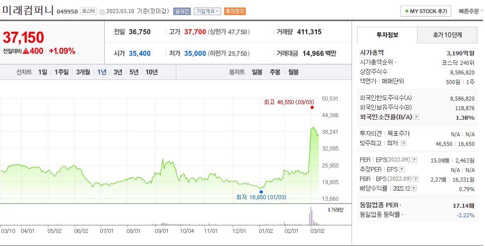Click the 50,531 price axis label
Image resolution: width=485 pixels, height=246 pixels.
330,99
